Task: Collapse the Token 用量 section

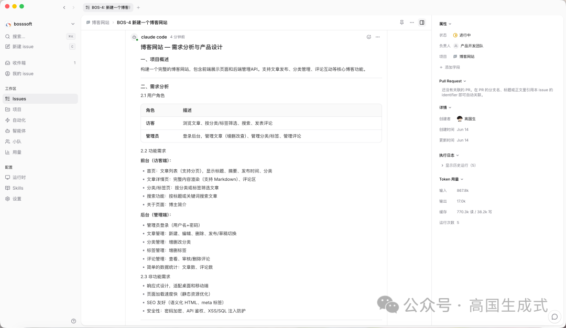Action: click(x=451, y=179)
